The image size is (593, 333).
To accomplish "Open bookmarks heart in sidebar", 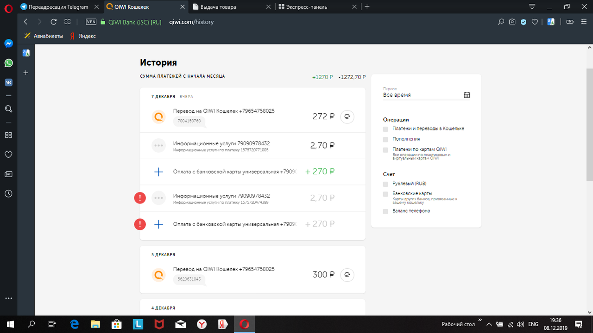I will [x=8, y=154].
